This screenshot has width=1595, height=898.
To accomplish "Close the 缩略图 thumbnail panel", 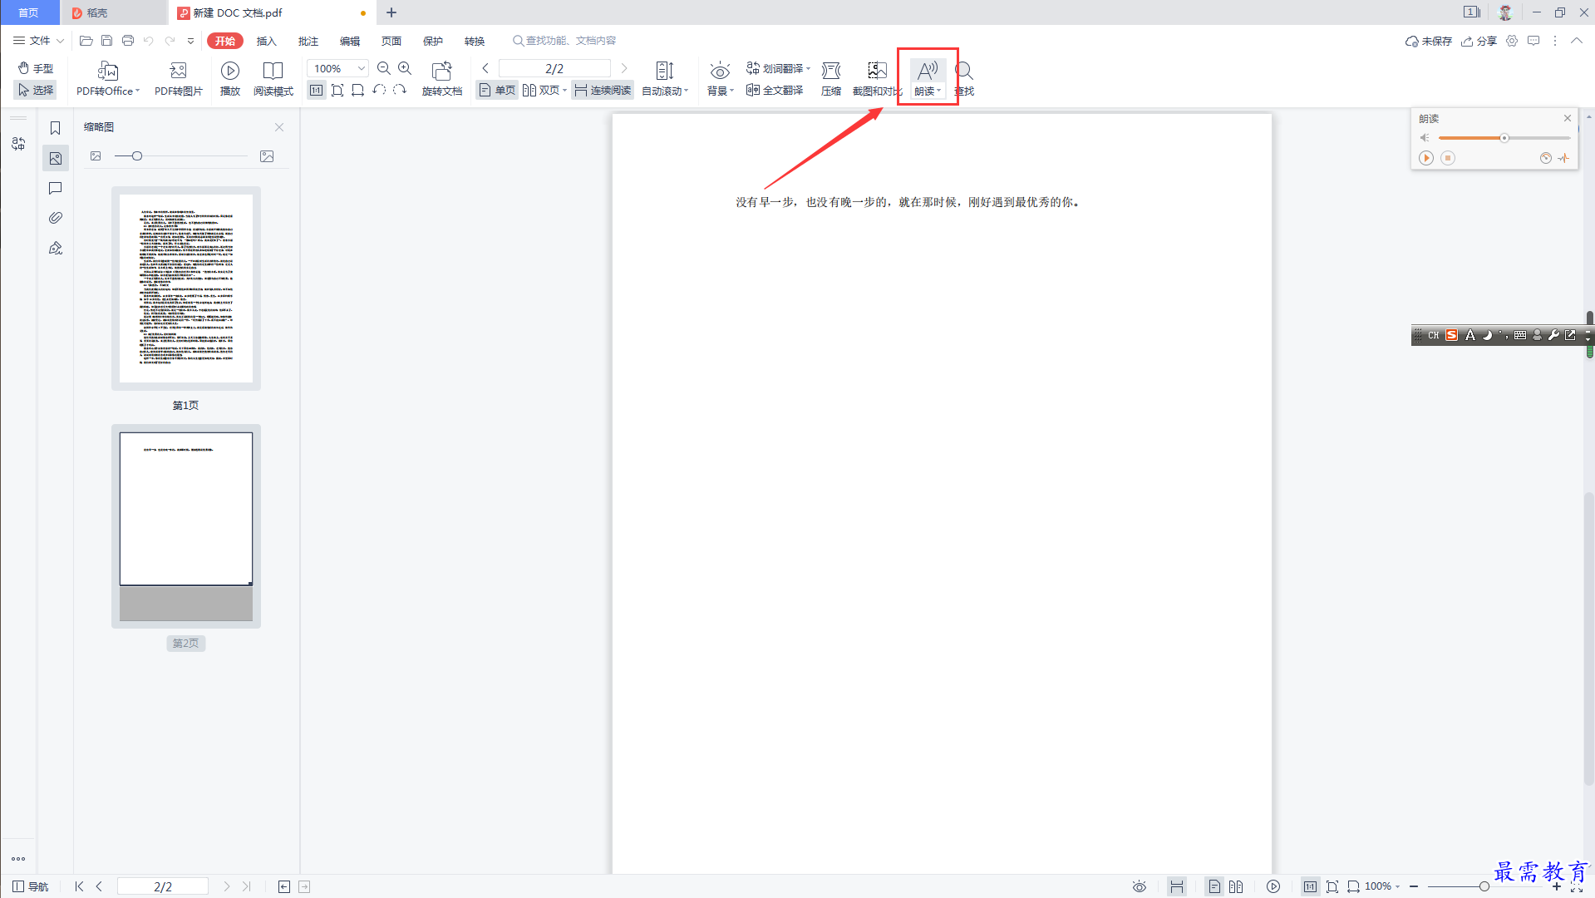I will click(279, 127).
